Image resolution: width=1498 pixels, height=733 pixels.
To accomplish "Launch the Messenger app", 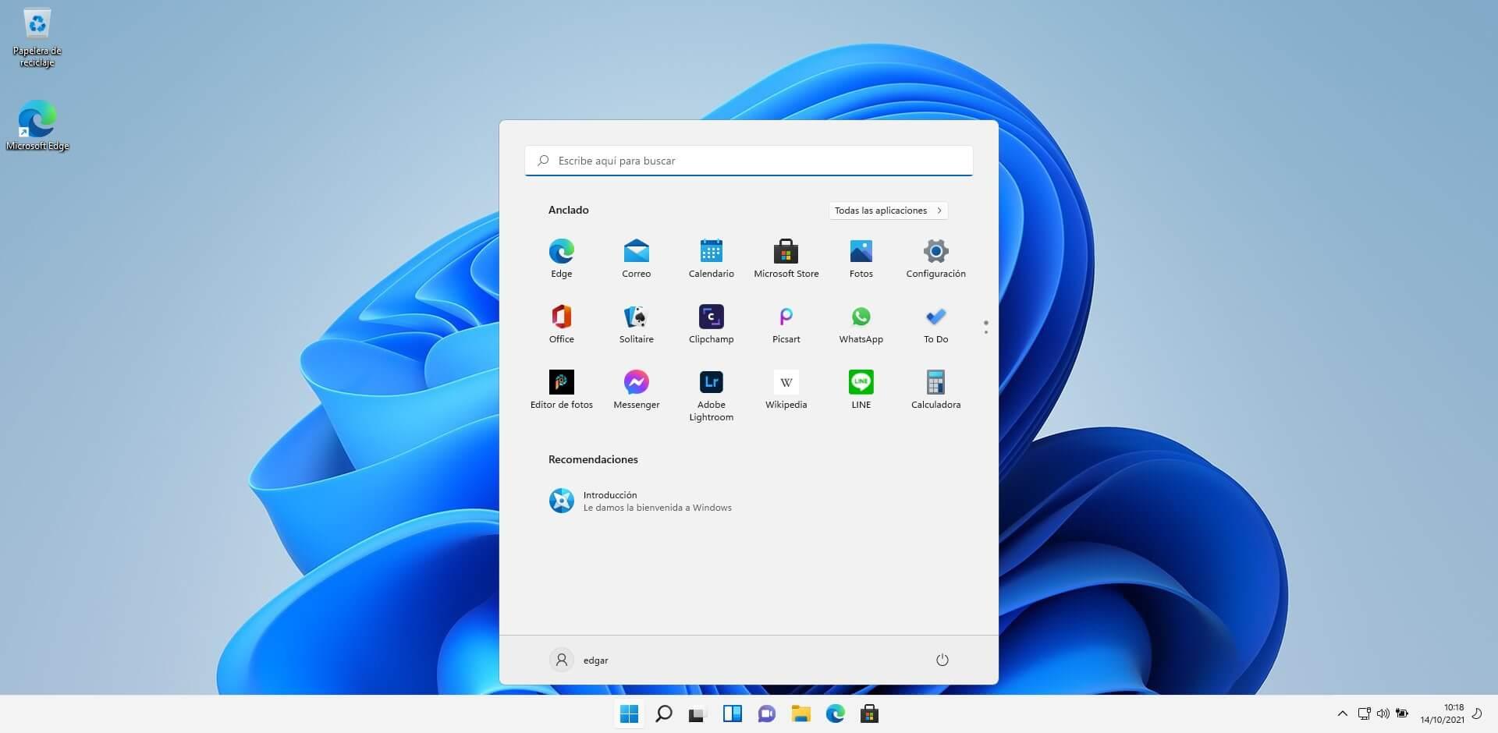I will (636, 390).
